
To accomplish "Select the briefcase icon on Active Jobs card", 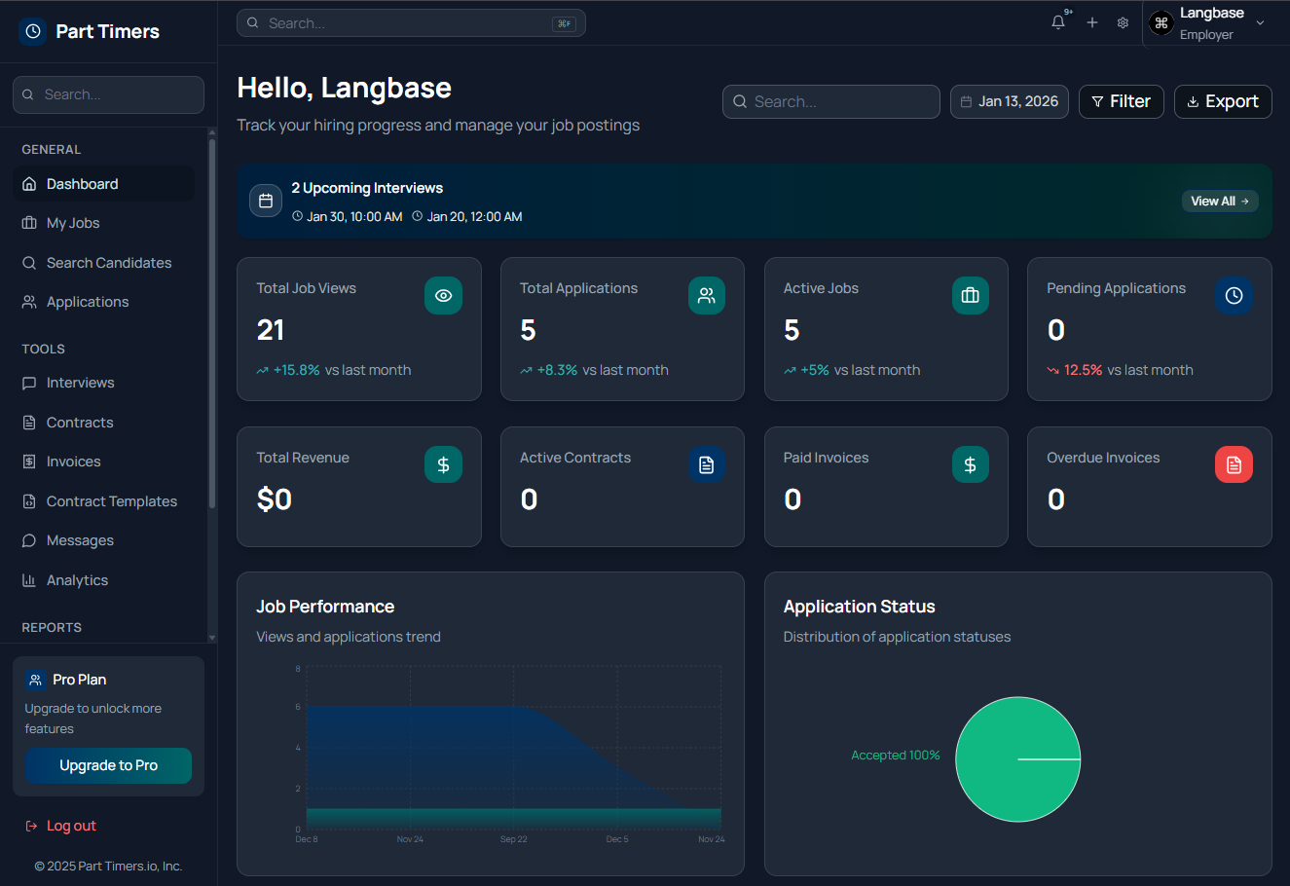I will click(971, 295).
